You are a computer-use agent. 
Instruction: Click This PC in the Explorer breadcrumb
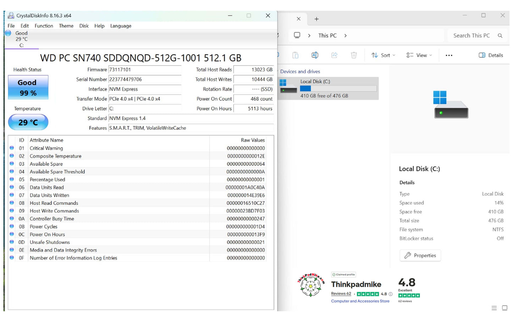327,35
